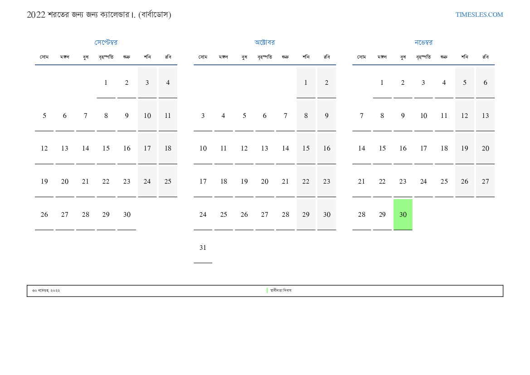Screen dimensions: 530x375
Task: Click the calendar title for শরতের 2022
Action: [x=99, y=15]
